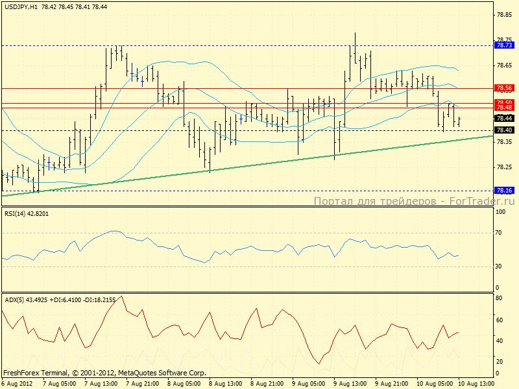The image size is (519, 389).
Task: Click the RSI 30 level scale label
Action: [x=500, y=266]
